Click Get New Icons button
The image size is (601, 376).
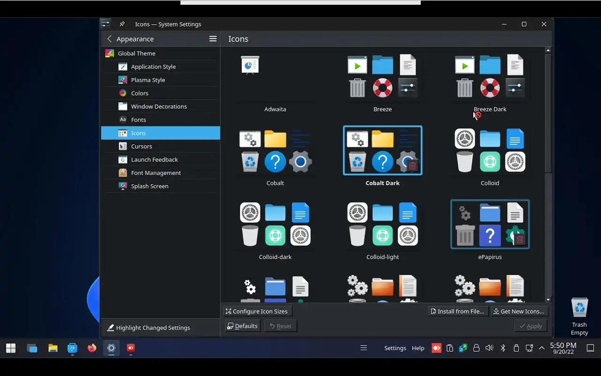(x=519, y=311)
